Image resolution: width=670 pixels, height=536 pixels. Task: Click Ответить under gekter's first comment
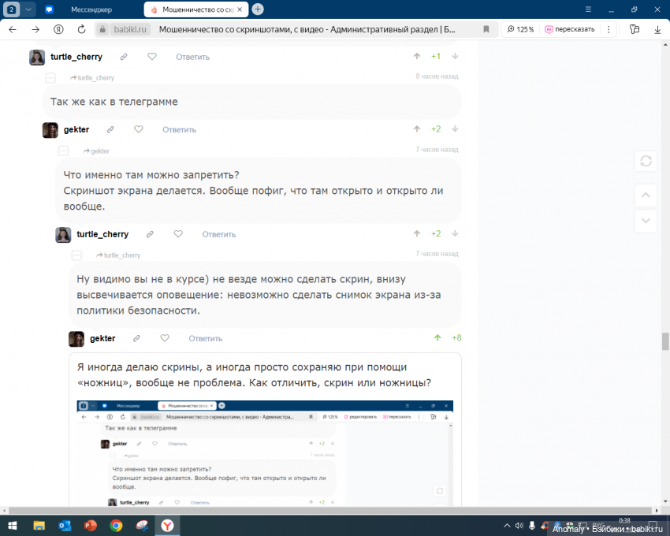tap(179, 129)
